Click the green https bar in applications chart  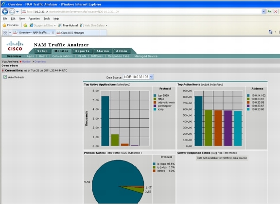[x=115, y=140]
